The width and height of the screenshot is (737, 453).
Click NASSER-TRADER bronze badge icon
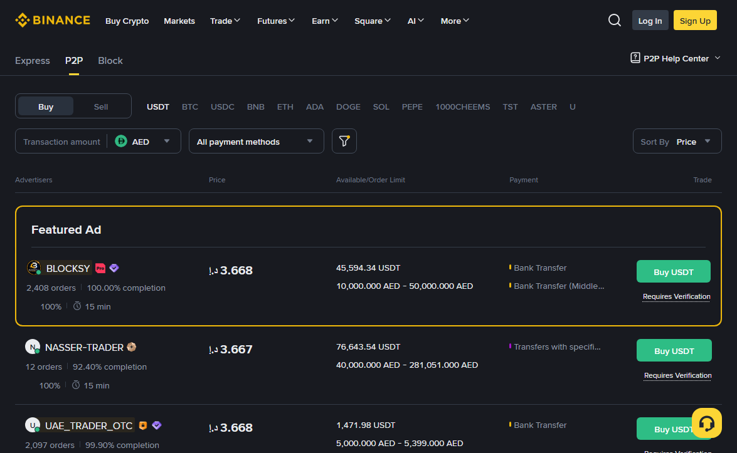(x=132, y=347)
